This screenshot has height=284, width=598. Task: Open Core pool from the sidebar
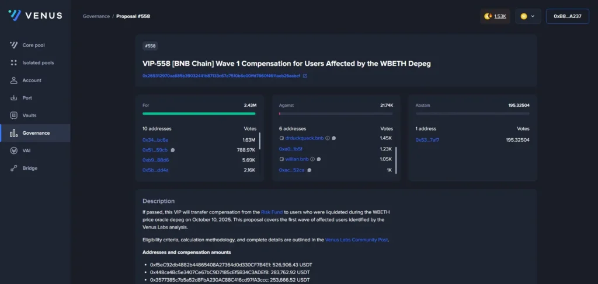pyautogui.click(x=33, y=45)
